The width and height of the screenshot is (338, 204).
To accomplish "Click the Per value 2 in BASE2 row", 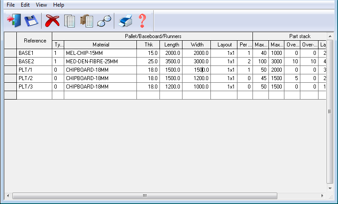I will (x=245, y=62).
